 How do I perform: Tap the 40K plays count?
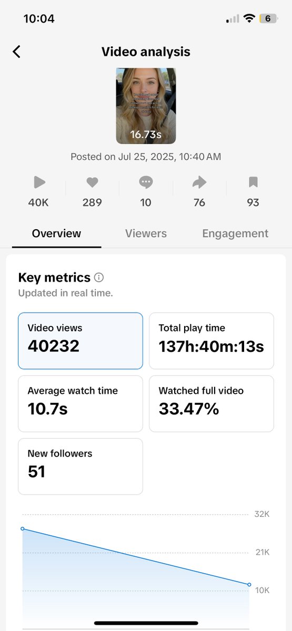(x=38, y=202)
